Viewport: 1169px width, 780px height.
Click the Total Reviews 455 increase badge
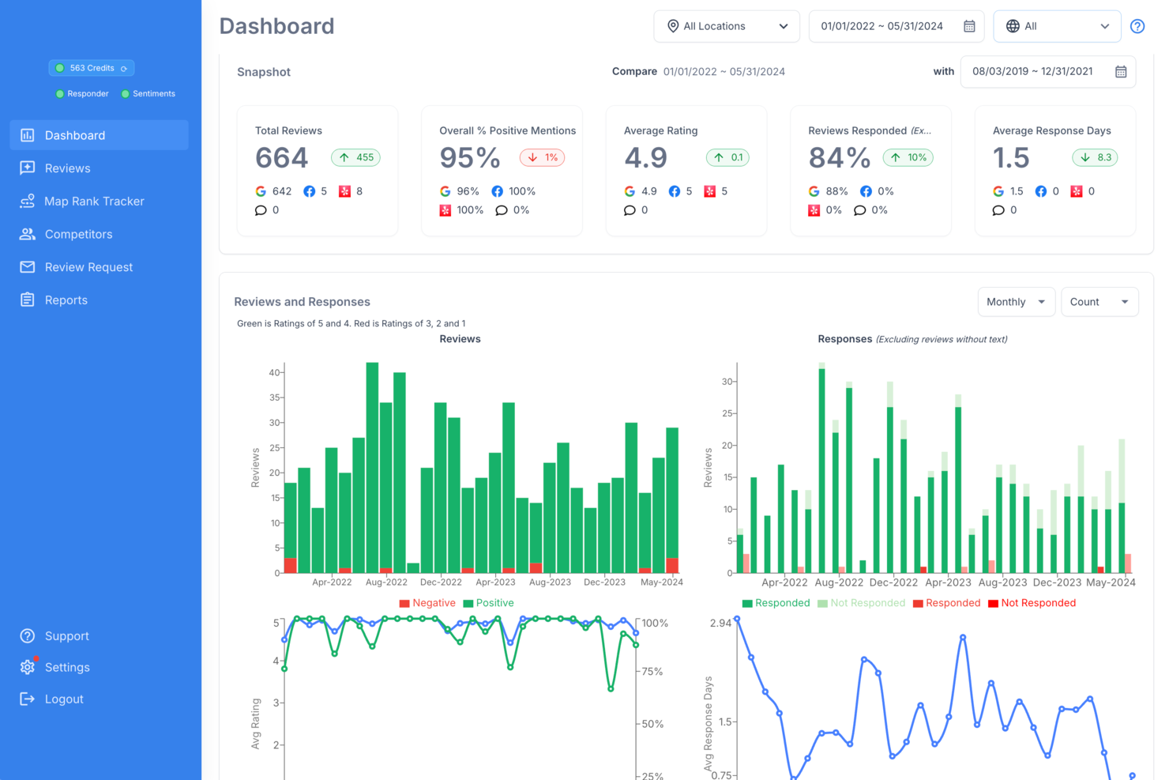(355, 157)
